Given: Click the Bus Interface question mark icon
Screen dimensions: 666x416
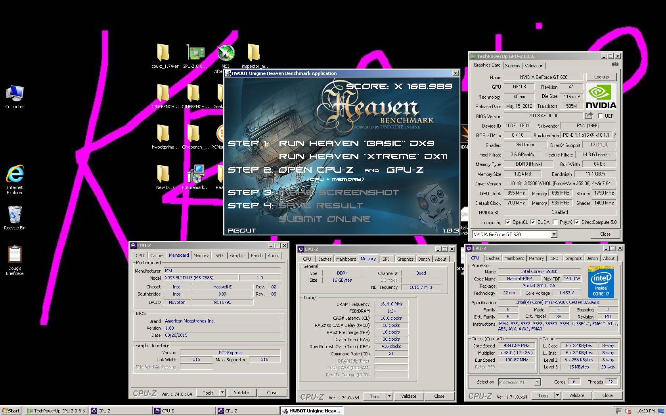Looking at the screenshot, I should pyautogui.click(x=615, y=135).
